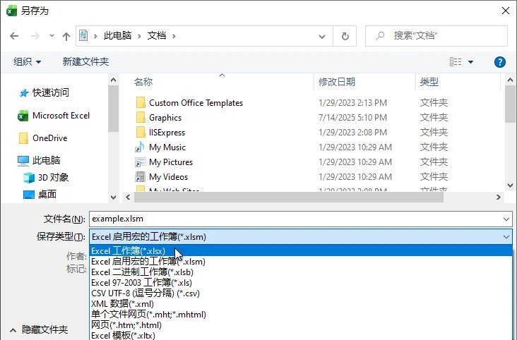The width and height of the screenshot is (517, 340).
Task: Open the 保存类型 combo box
Action: 301,237
